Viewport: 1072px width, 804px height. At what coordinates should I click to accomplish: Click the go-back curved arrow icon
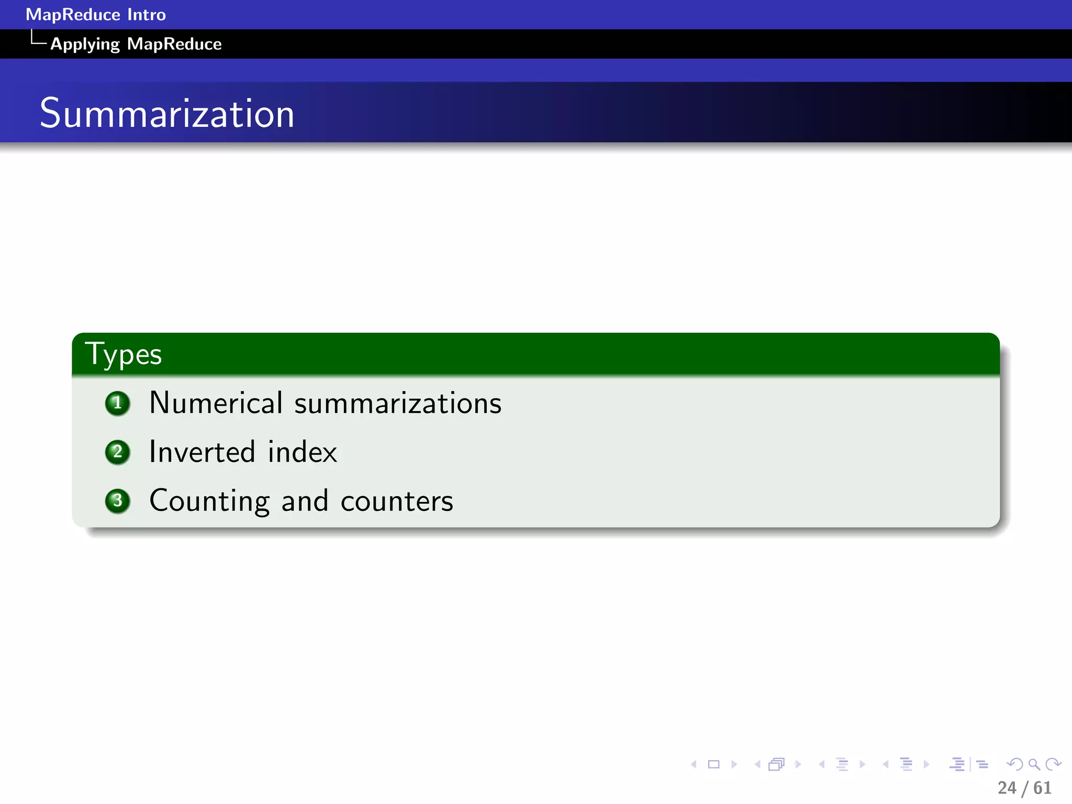(x=1015, y=764)
